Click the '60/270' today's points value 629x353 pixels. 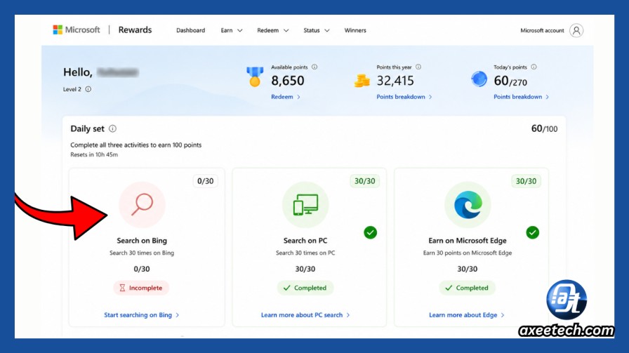point(510,81)
